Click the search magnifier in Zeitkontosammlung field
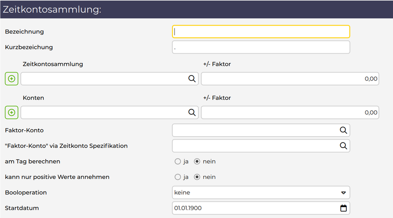Viewport: 393px width, 218px height. point(192,78)
